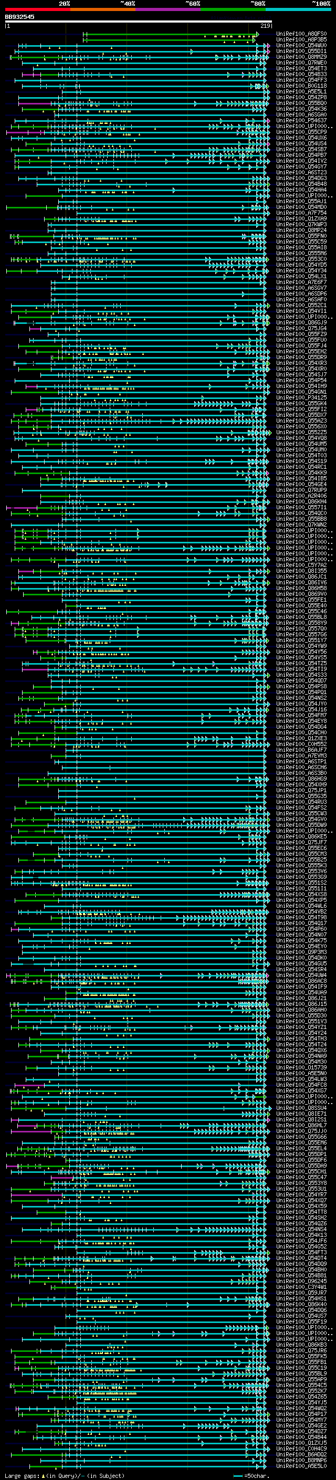Click the UniRef100_Q551Y7 identifier
This screenshot has width=336, height=1480.
click(301, 640)
